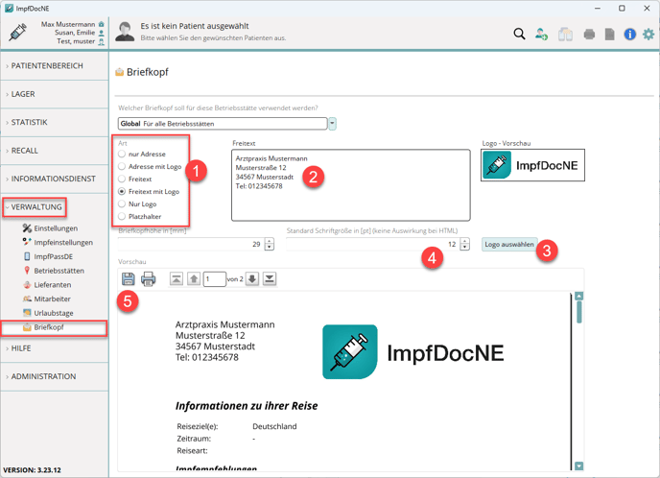
Task: Open the Betriebsstätten menu entry
Action: (59, 271)
